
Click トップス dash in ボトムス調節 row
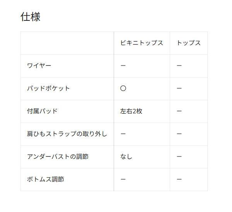tap(179, 179)
